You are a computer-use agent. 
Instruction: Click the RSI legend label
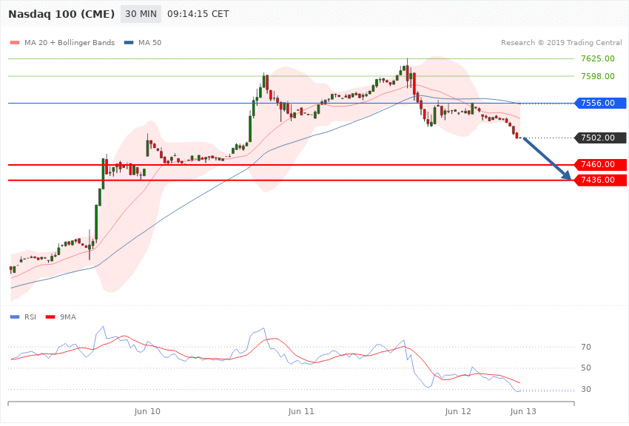(30, 317)
